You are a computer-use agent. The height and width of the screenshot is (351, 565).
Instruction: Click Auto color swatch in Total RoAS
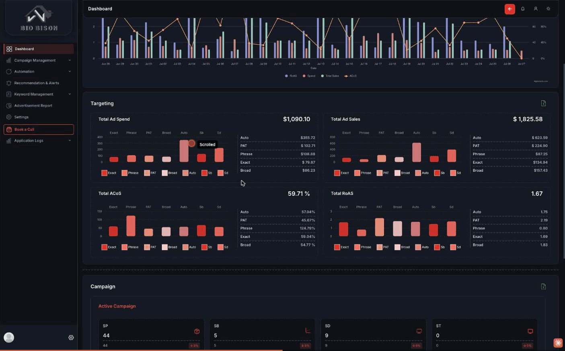coord(418,247)
